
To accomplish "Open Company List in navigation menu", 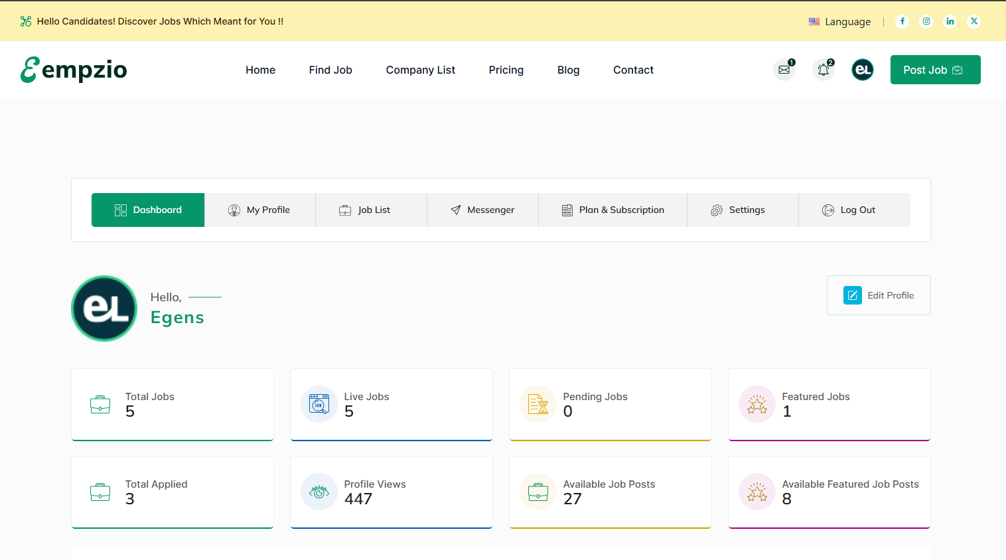I will coord(420,70).
